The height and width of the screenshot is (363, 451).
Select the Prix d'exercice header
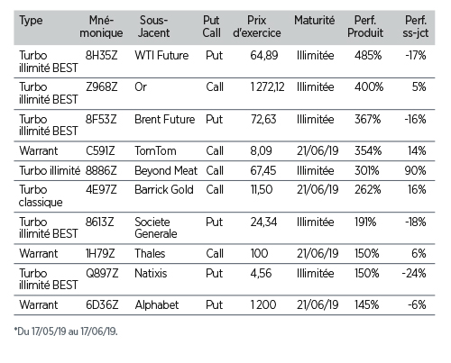[257, 27]
